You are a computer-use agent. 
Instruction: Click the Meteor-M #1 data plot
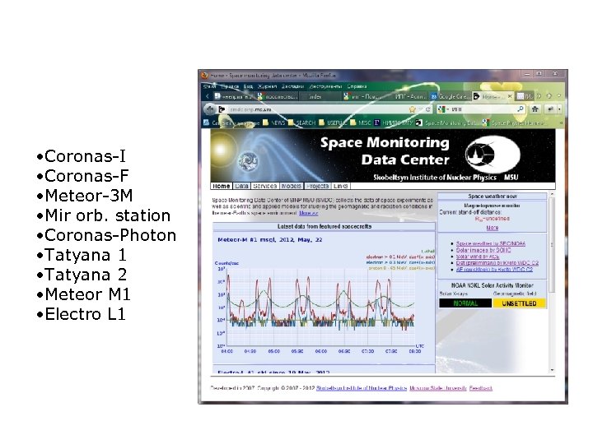click(320, 306)
